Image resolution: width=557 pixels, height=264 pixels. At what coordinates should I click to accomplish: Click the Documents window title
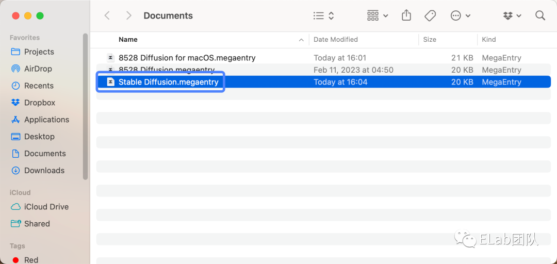coord(168,15)
